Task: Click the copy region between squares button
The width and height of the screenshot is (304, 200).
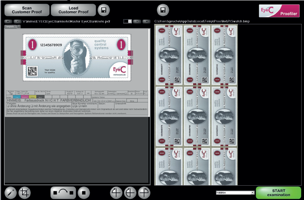Action: click(63, 193)
